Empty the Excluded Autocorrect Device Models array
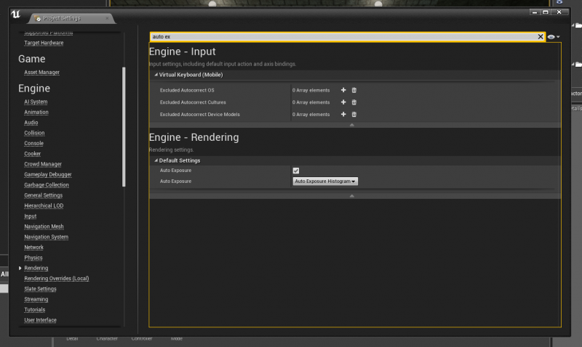Image resolution: width=582 pixels, height=347 pixels. click(354, 115)
